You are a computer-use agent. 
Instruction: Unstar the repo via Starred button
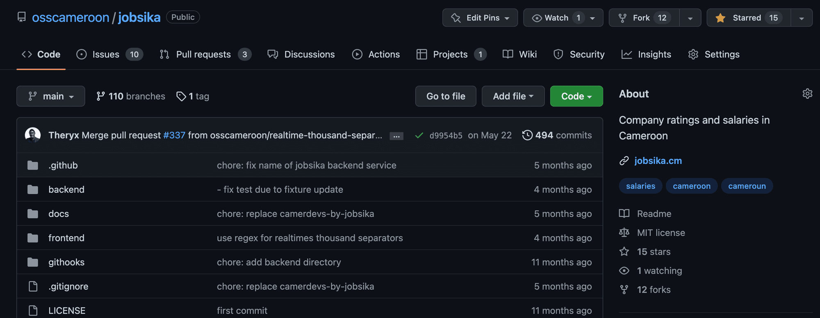pos(749,18)
